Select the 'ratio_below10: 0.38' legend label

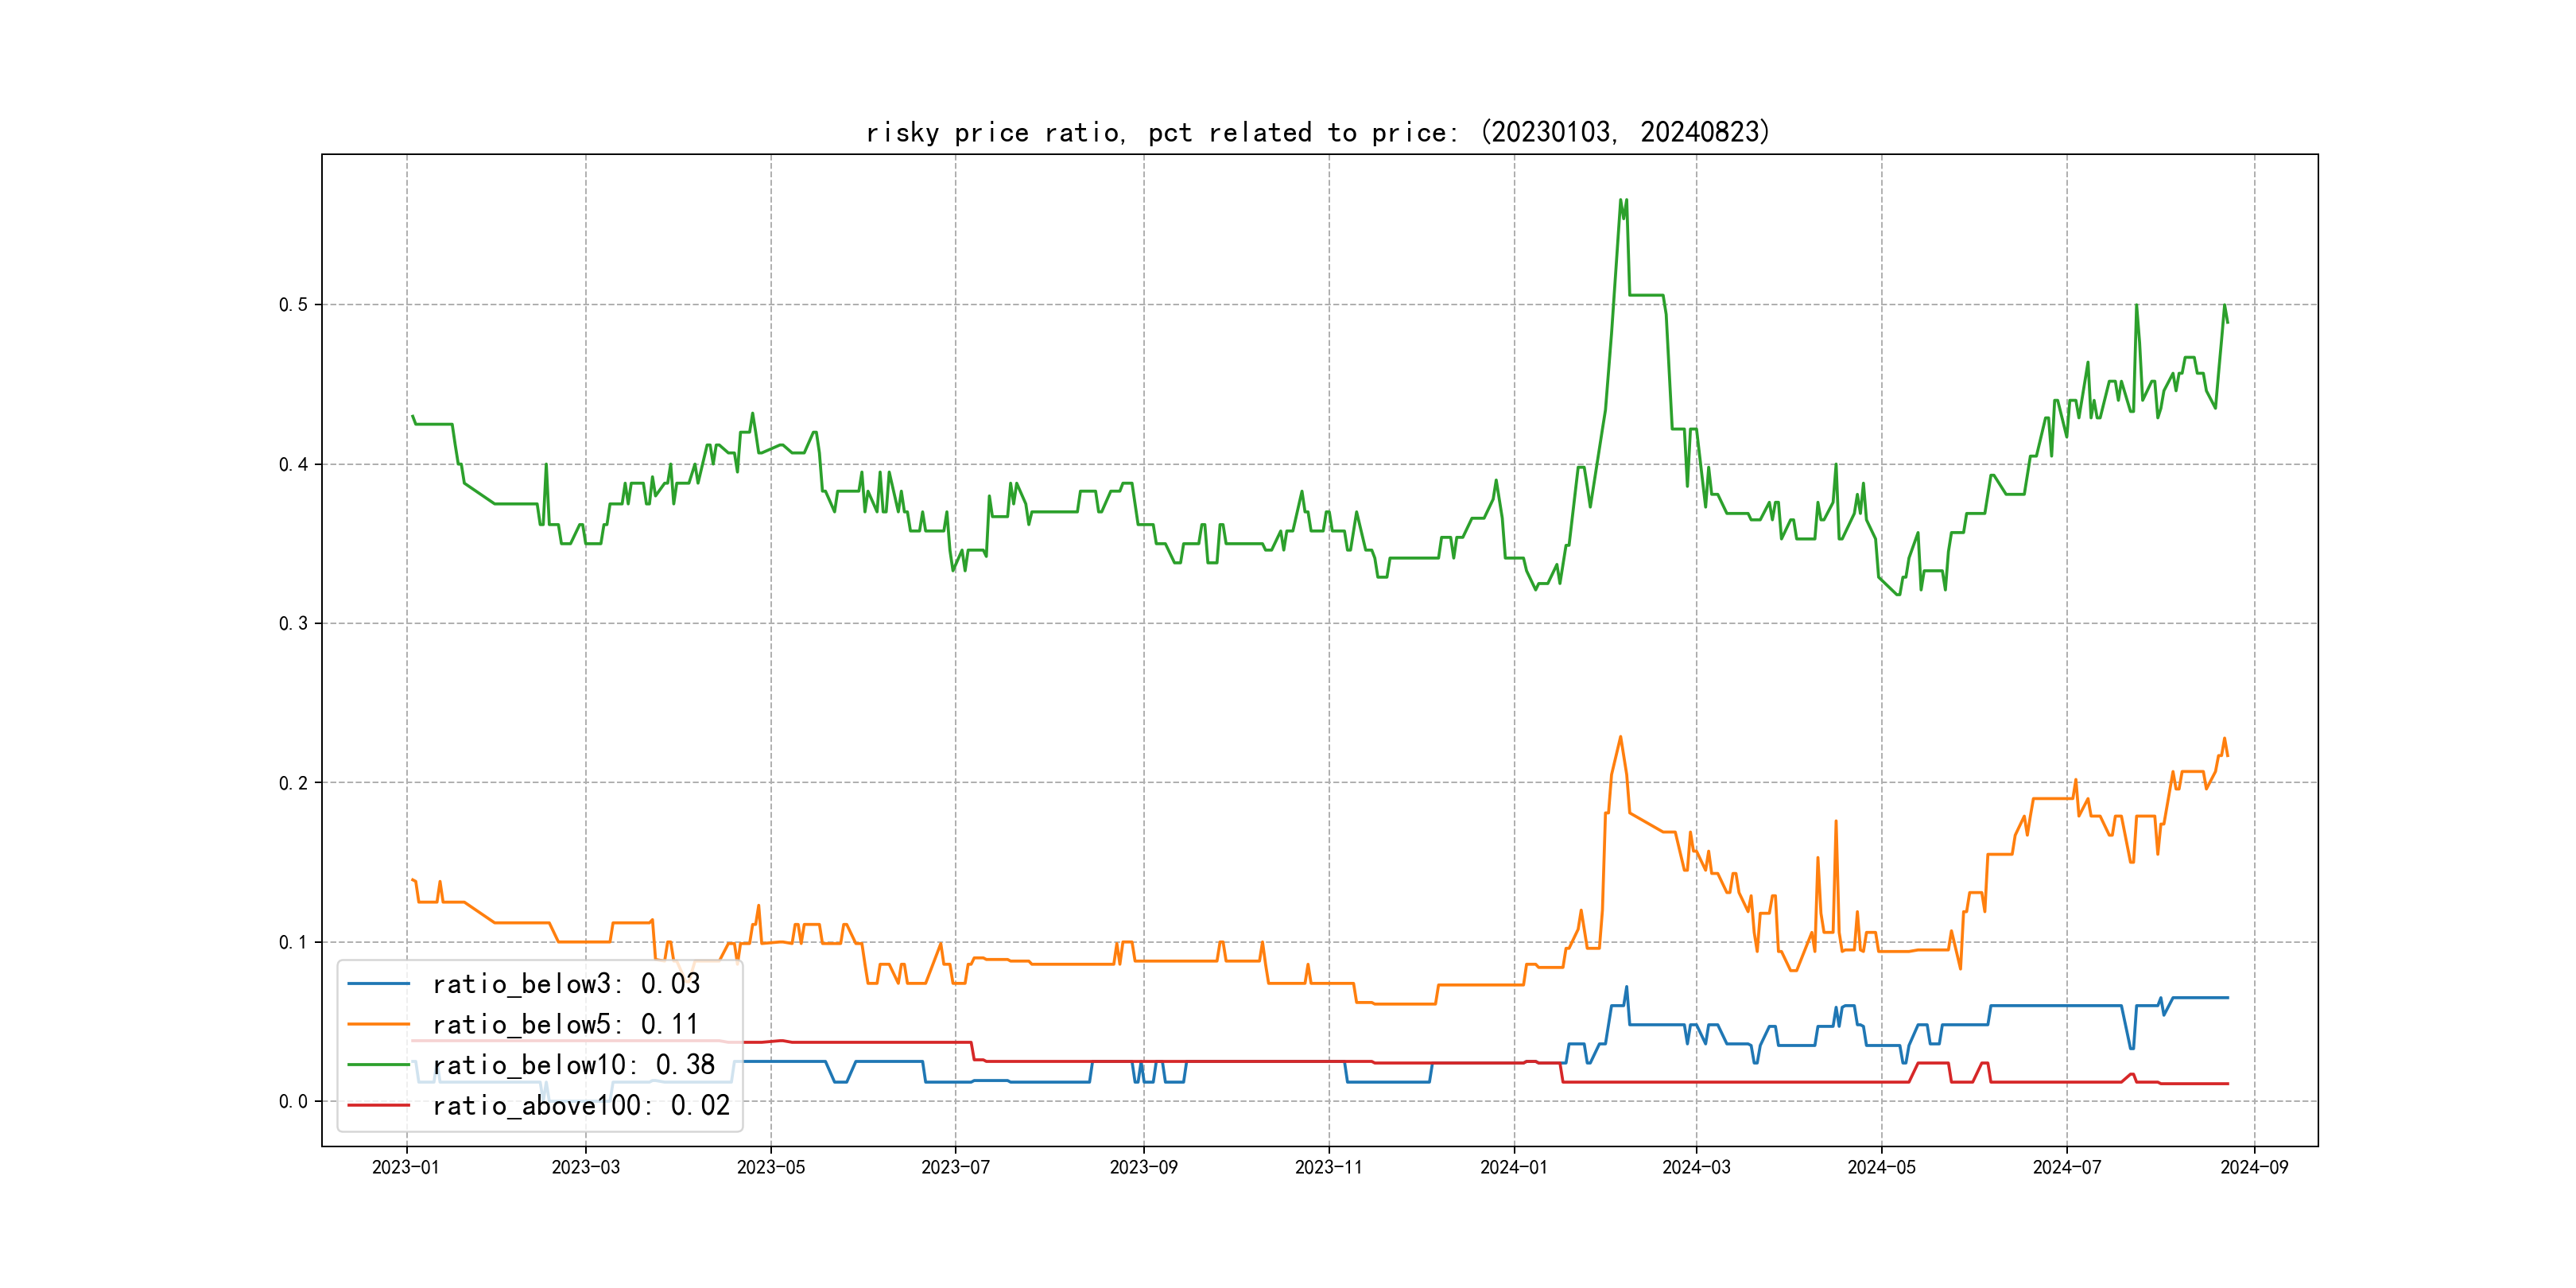tap(573, 1065)
